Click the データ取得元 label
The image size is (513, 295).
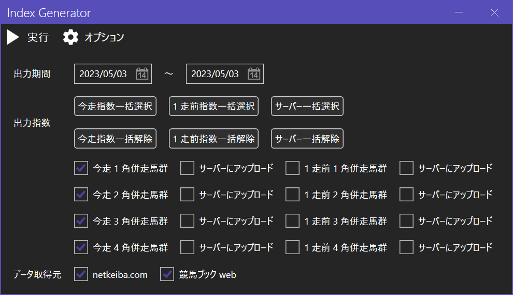[x=37, y=274]
